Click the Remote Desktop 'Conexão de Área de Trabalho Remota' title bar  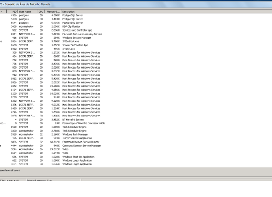[136, 4]
